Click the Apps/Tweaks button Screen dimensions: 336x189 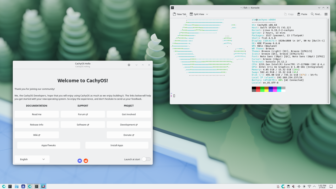48,145
